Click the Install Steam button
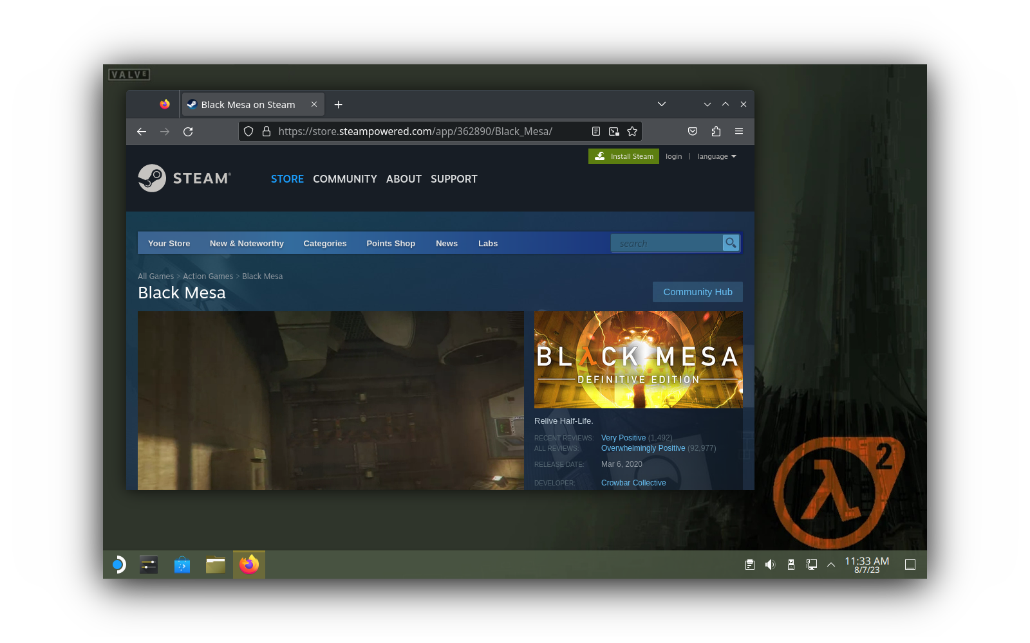Screen dimensions: 1030x643 coord(623,157)
